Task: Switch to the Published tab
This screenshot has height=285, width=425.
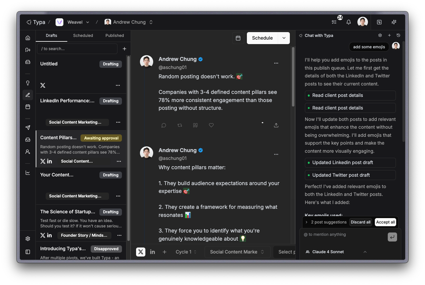Action: point(114,35)
